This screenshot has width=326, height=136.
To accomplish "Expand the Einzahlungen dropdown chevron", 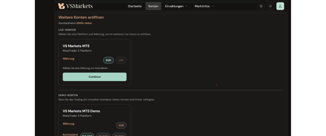I will [186, 6].
